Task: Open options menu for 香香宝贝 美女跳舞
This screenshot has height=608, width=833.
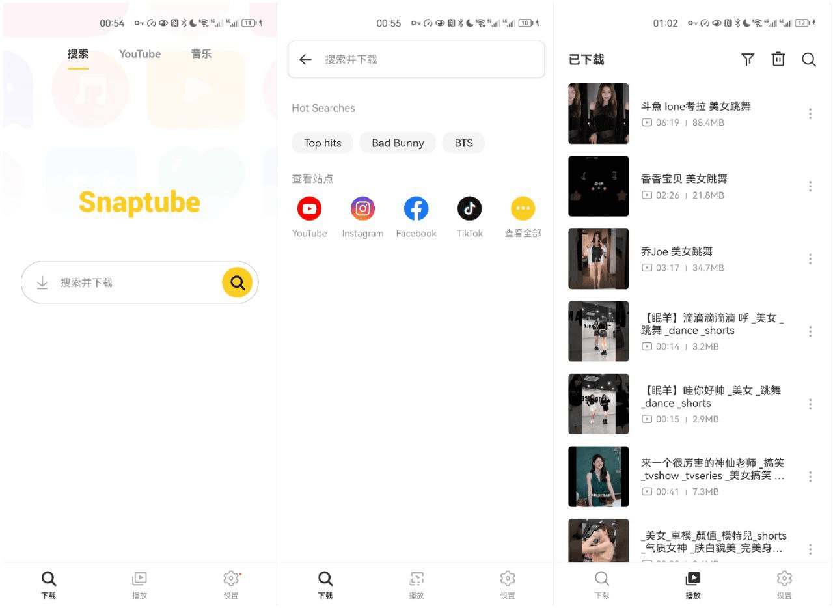Action: pyautogui.click(x=810, y=186)
